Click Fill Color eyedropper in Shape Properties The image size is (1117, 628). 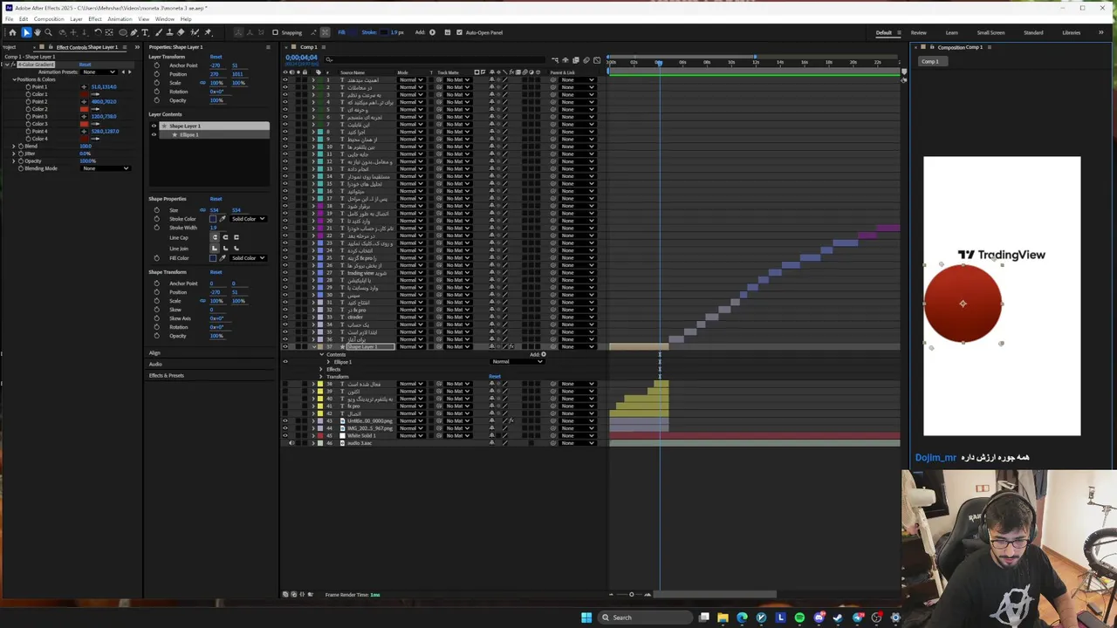click(223, 258)
